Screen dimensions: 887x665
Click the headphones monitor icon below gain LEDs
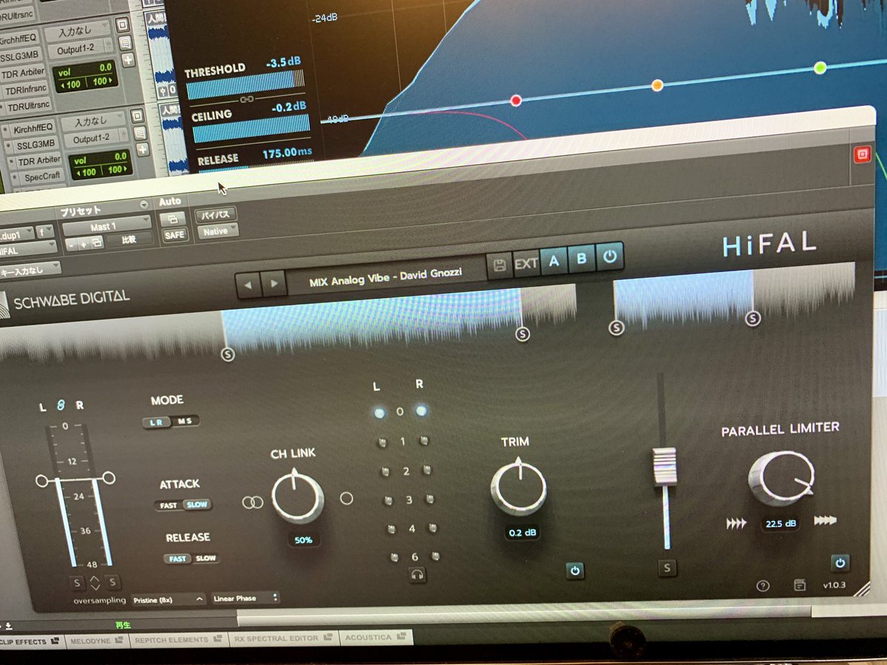[x=418, y=574]
